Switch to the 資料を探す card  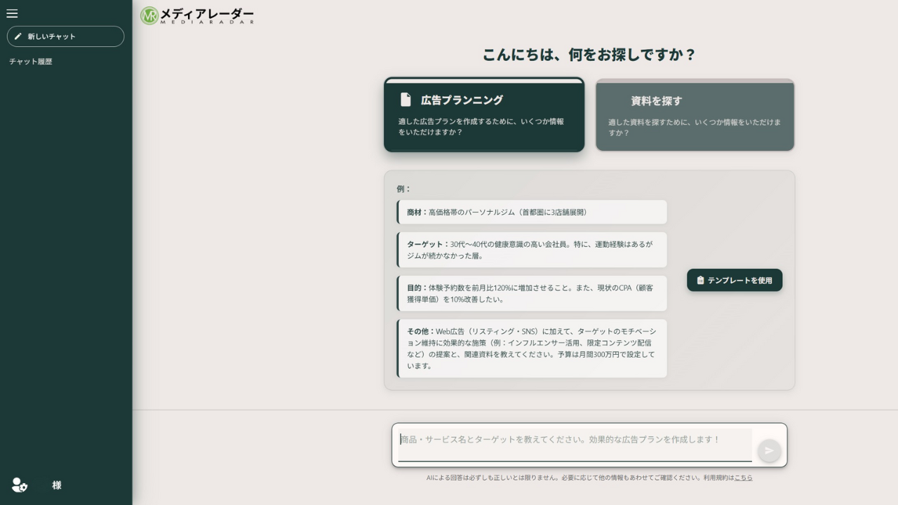[695, 116]
